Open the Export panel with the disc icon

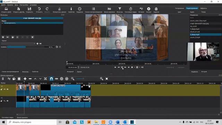148,9
